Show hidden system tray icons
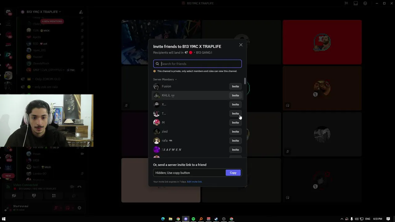The width and height of the screenshot is (395, 222). pos(342,219)
